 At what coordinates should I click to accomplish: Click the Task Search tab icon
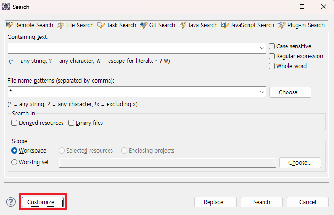[101, 25]
